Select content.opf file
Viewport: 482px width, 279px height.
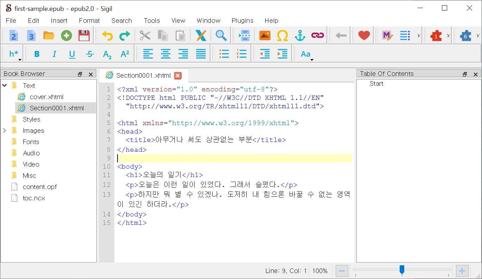tap(40, 187)
